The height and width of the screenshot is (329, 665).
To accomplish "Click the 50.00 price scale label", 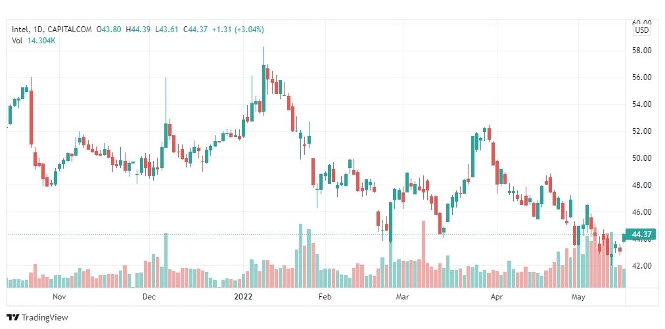I will 642,158.
